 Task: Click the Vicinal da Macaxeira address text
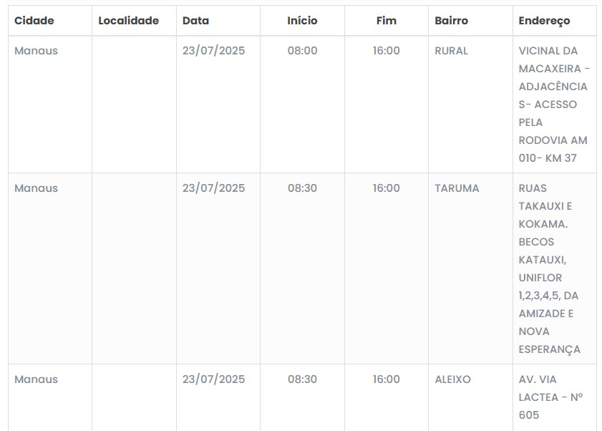[553, 105]
